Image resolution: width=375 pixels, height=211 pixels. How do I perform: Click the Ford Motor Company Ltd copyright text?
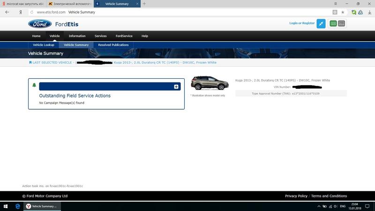(x=45, y=196)
